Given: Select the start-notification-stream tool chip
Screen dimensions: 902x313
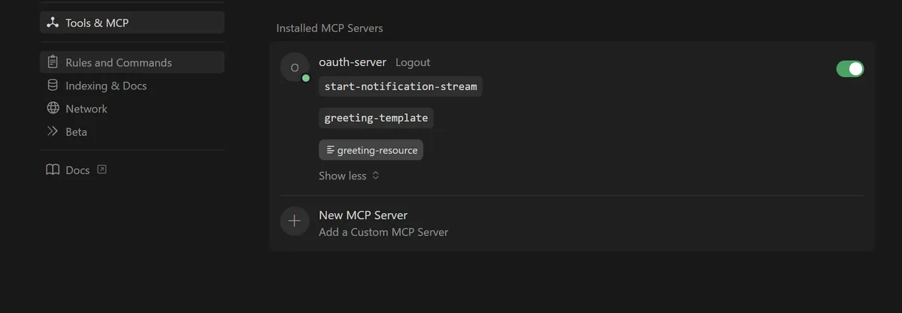Looking at the screenshot, I should (x=401, y=86).
